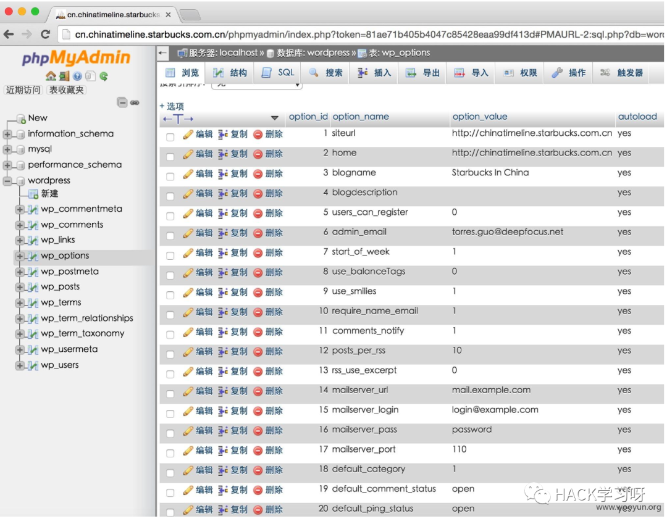Check the checkbox for require_name_email row
The image size is (667, 524).
pos(170,315)
